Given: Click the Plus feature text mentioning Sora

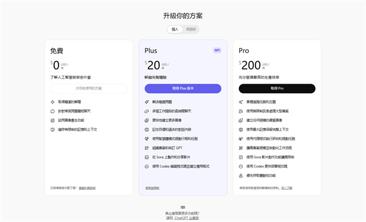Looking at the screenshot, I should pyautogui.click(x=171, y=157).
